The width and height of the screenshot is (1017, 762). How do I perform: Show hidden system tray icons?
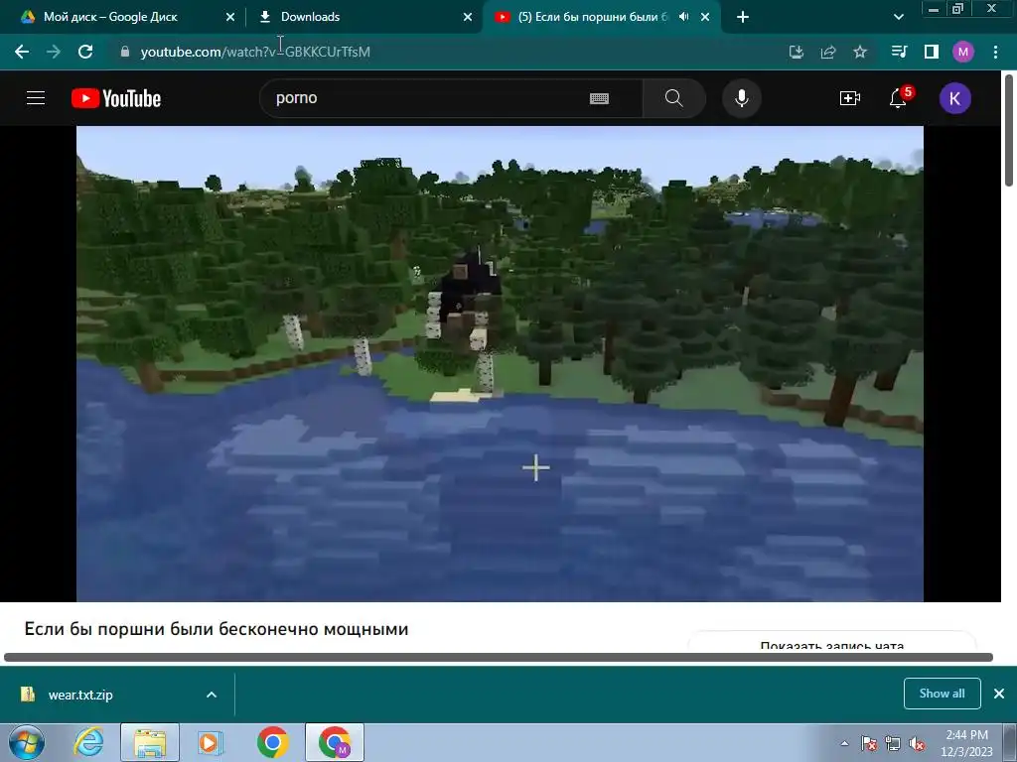[844, 743]
